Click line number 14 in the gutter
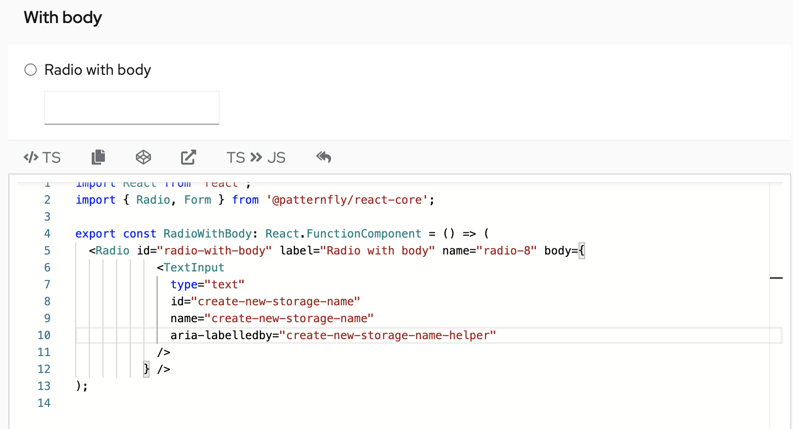Screen dimensions: 793x429 tap(44, 403)
